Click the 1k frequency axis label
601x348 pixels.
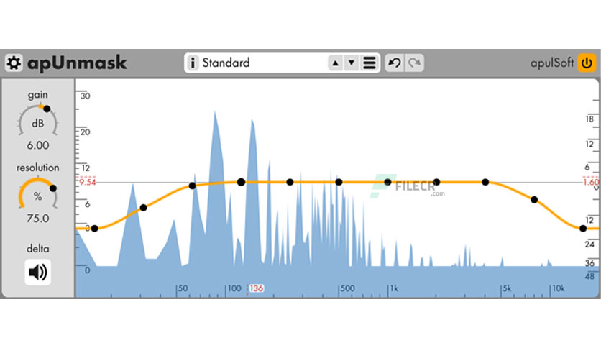[x=394, y=288]
